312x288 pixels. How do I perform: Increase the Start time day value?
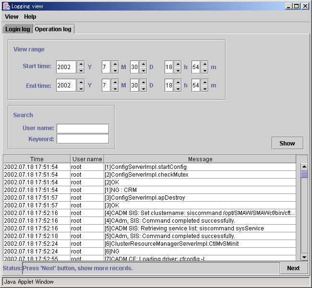143,64
